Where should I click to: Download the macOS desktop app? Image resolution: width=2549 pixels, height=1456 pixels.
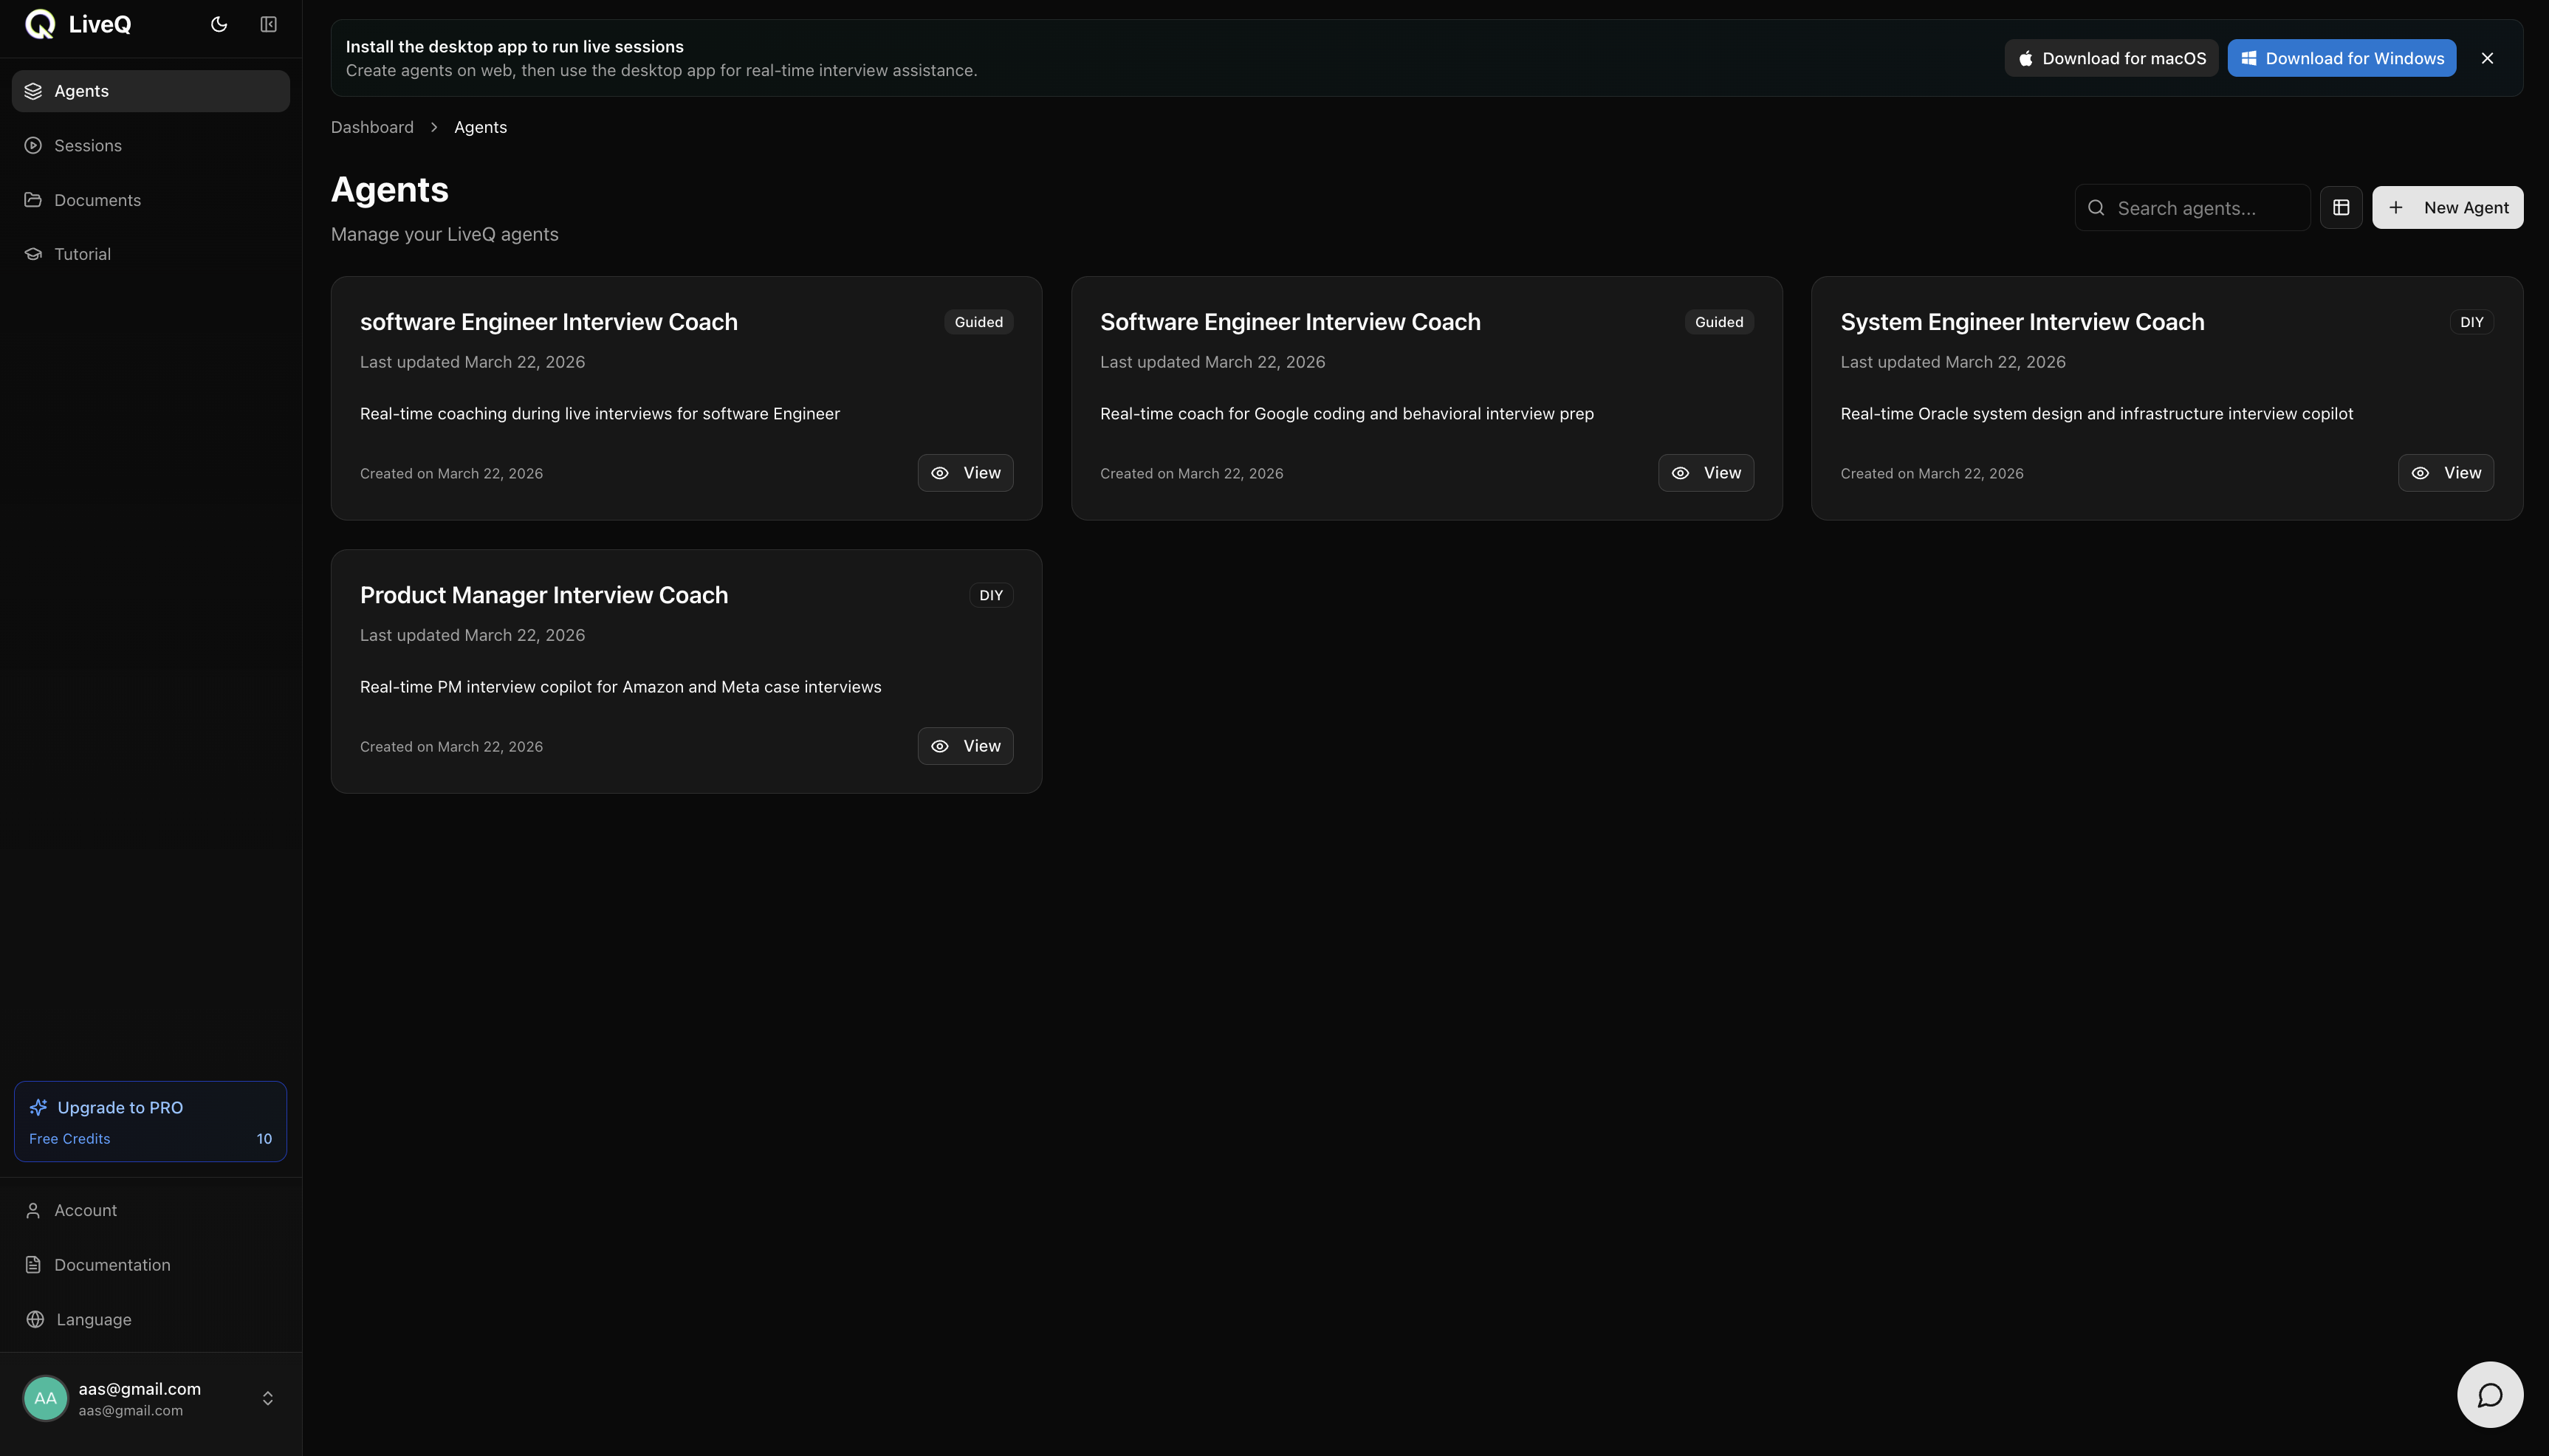point(2110,58)
